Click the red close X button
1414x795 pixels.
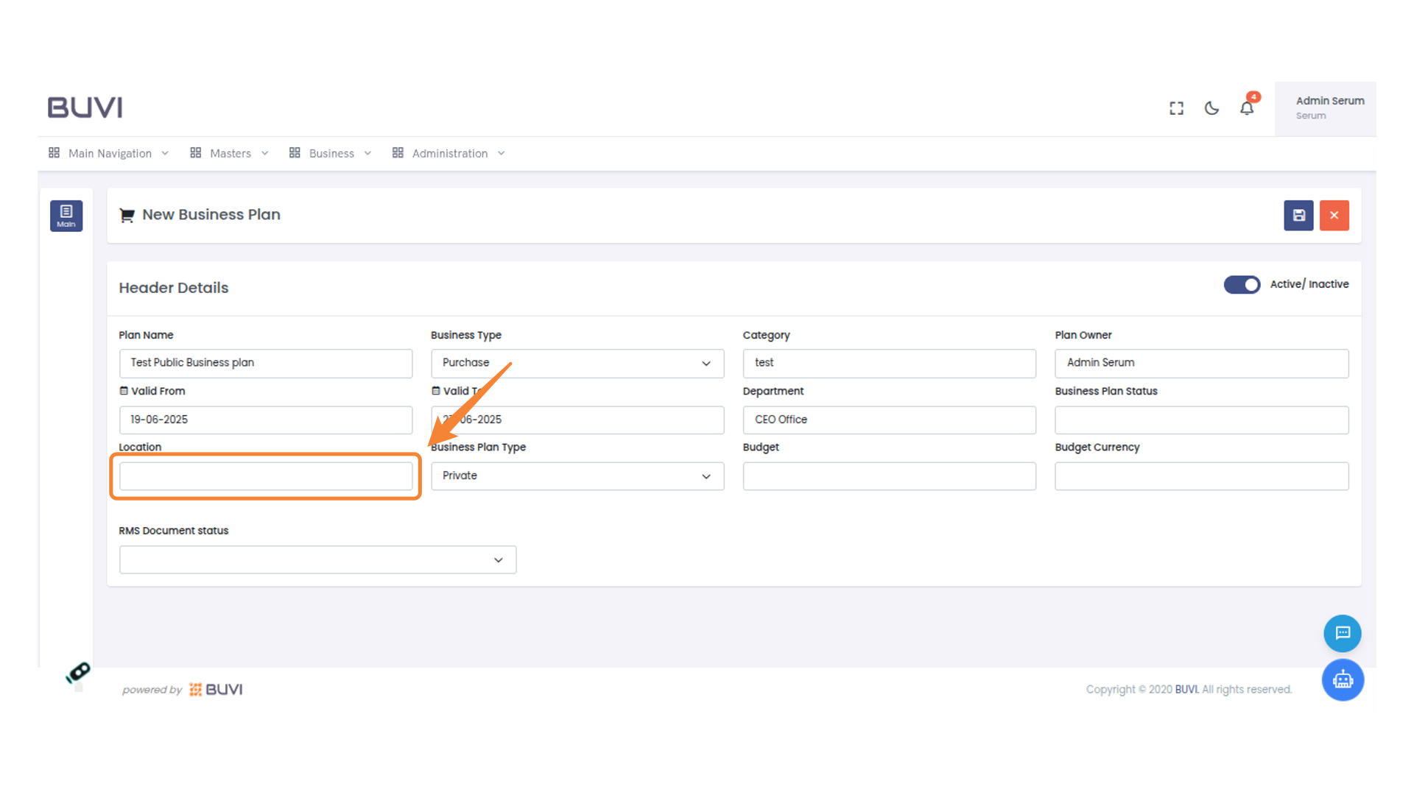pos(1334,216)
